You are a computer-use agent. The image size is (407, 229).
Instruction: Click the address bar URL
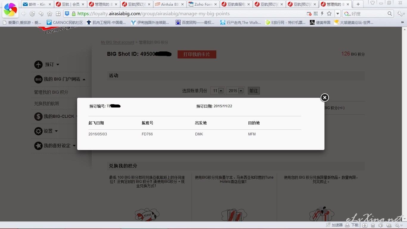pyautogui.click(x=153, y=14)
